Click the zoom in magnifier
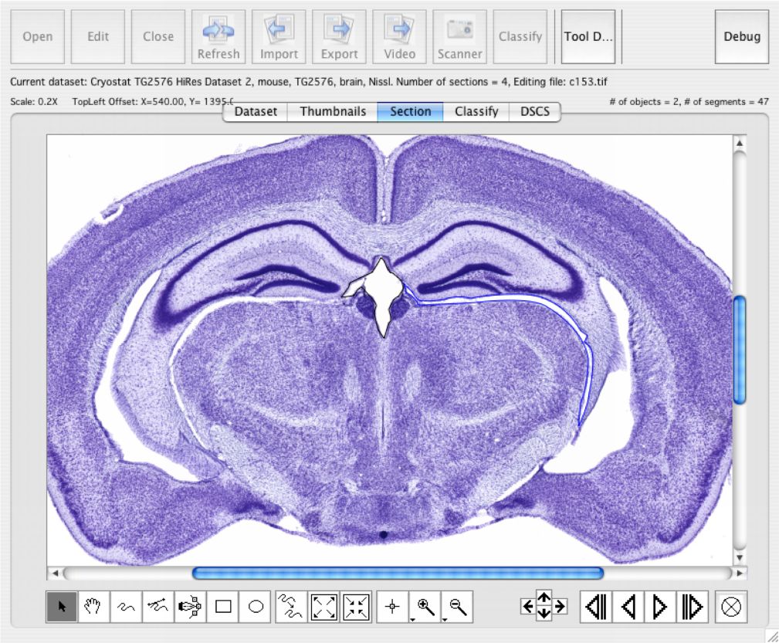The width and height of the screenshot is (779, 643). (424, 607)
